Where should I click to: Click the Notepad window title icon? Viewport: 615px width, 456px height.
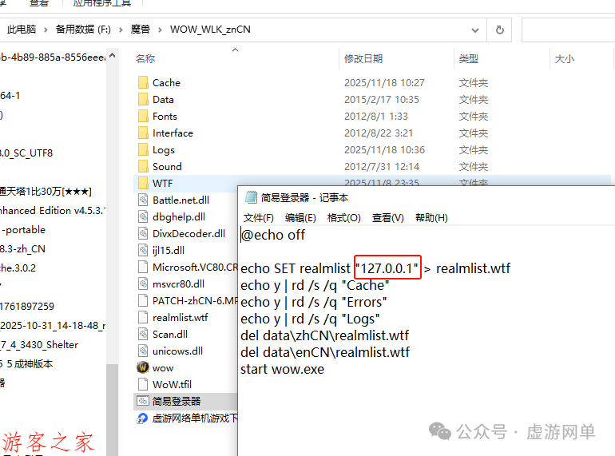(x=251, y=197)
